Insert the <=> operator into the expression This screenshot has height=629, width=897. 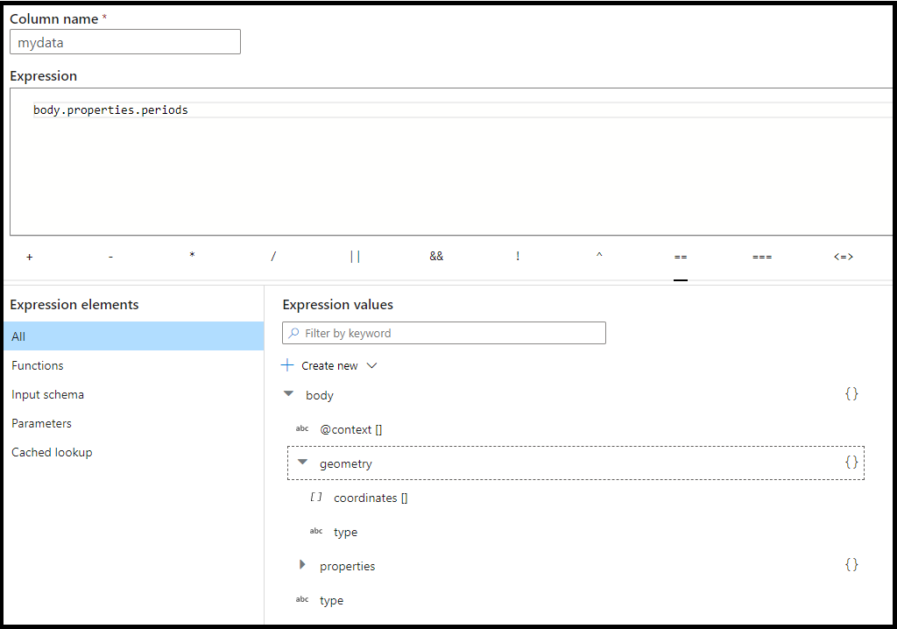(843, 256)
